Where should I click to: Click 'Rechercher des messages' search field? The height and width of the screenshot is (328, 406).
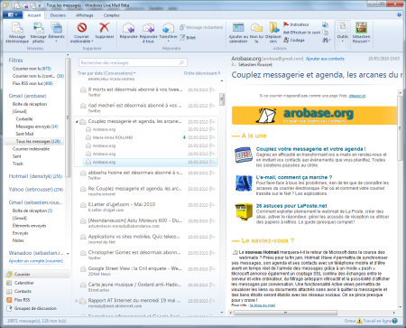point(133,62)
